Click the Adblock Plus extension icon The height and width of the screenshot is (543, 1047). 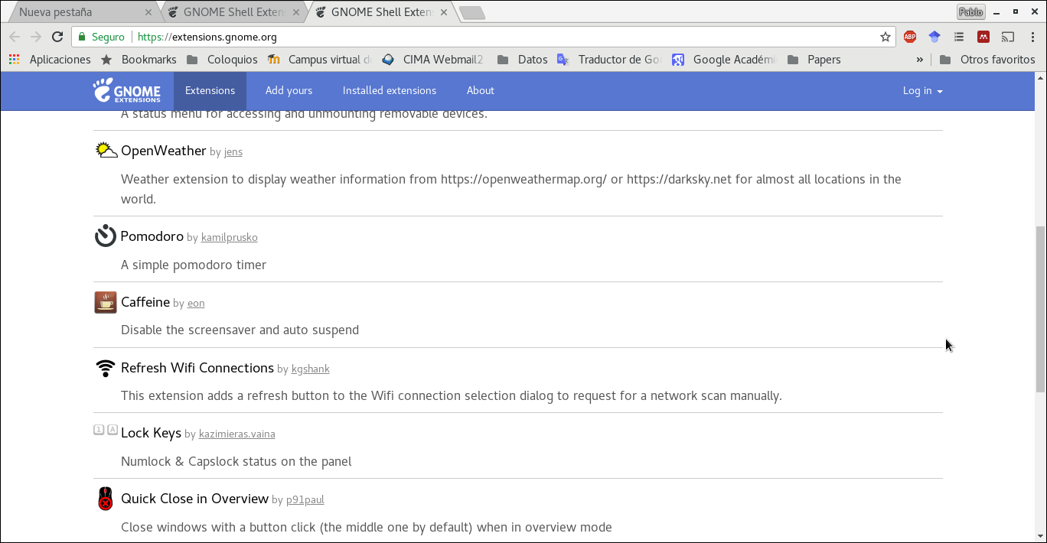[910, 37]
